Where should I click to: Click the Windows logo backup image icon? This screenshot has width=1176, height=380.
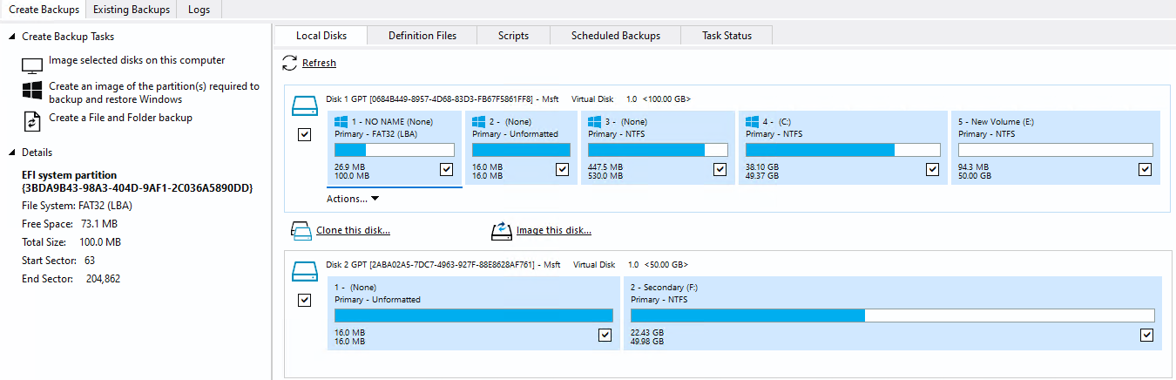pyautogui.click(x=32, y=92)
